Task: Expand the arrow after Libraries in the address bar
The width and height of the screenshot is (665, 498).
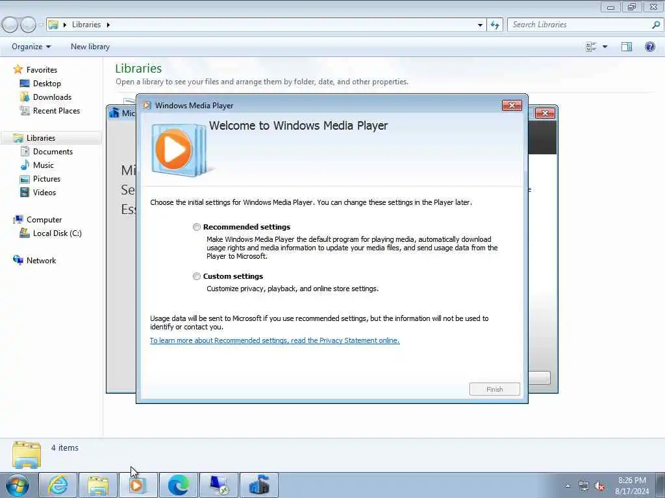Action: click(108, 25)
